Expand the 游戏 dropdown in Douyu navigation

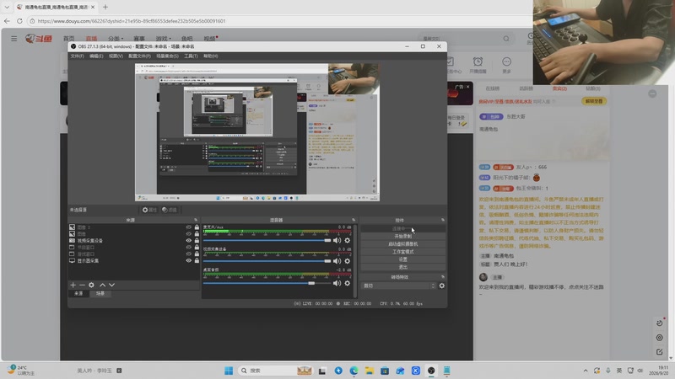[x=163, y=39]
